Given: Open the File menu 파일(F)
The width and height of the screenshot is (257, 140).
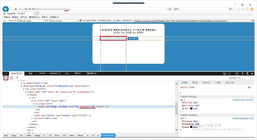Looking at the screenshot, I should tap(7, 17).
